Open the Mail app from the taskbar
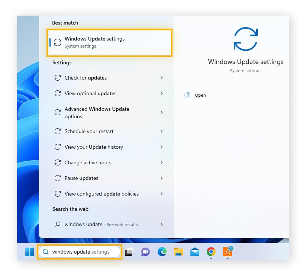Image resolution: width=306 pixels, height=277 pixels. (195, 252)
